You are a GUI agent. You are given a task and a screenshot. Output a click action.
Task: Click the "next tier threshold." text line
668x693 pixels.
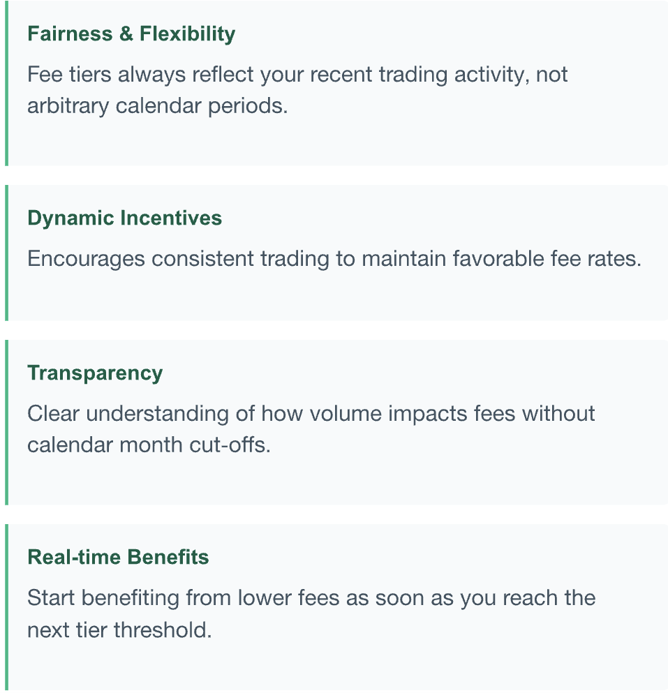(x=119, y=630)
